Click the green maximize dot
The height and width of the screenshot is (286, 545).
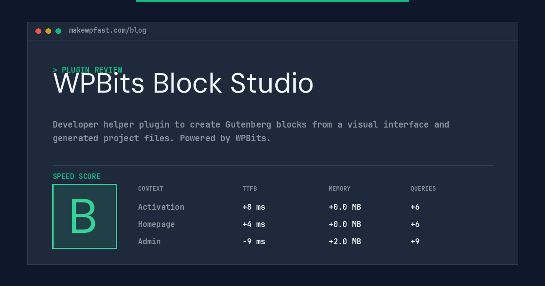point(58,31)
